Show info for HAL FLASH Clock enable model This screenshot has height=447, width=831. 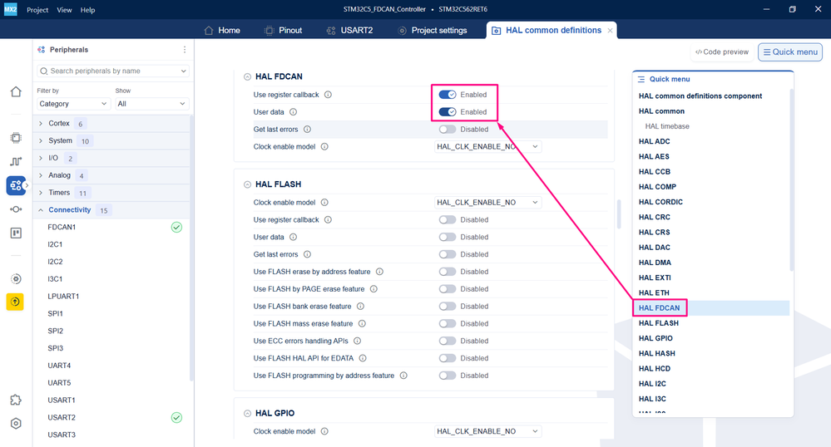324,203
